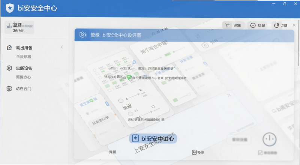
Task: Click the blurred gray button left of the dial
Action: click(239, 139)
